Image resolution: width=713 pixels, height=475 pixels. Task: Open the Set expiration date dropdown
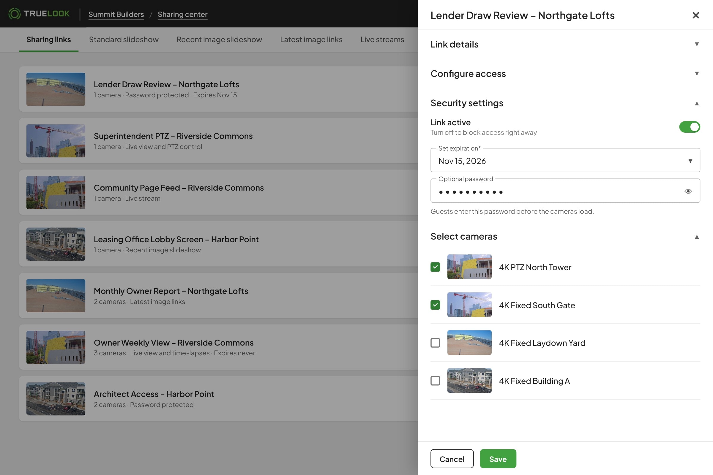pyautogui.click(x=565, y=160)
